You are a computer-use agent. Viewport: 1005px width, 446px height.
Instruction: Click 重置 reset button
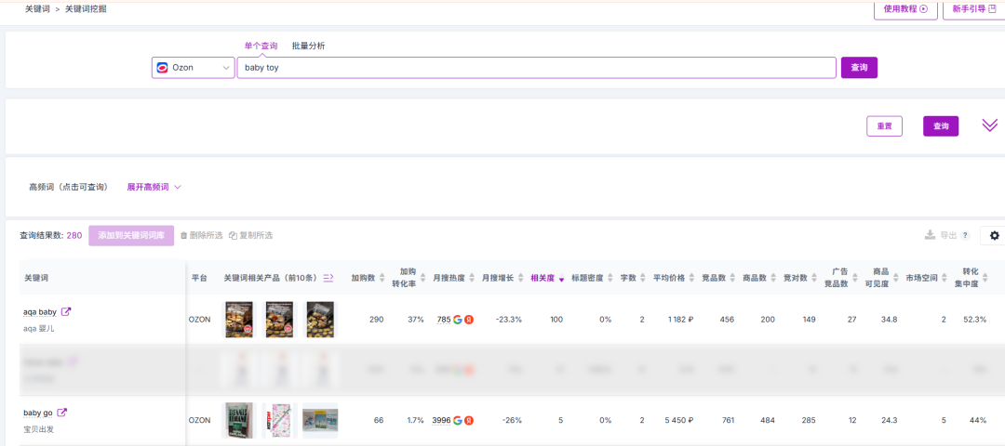[885, 126]
